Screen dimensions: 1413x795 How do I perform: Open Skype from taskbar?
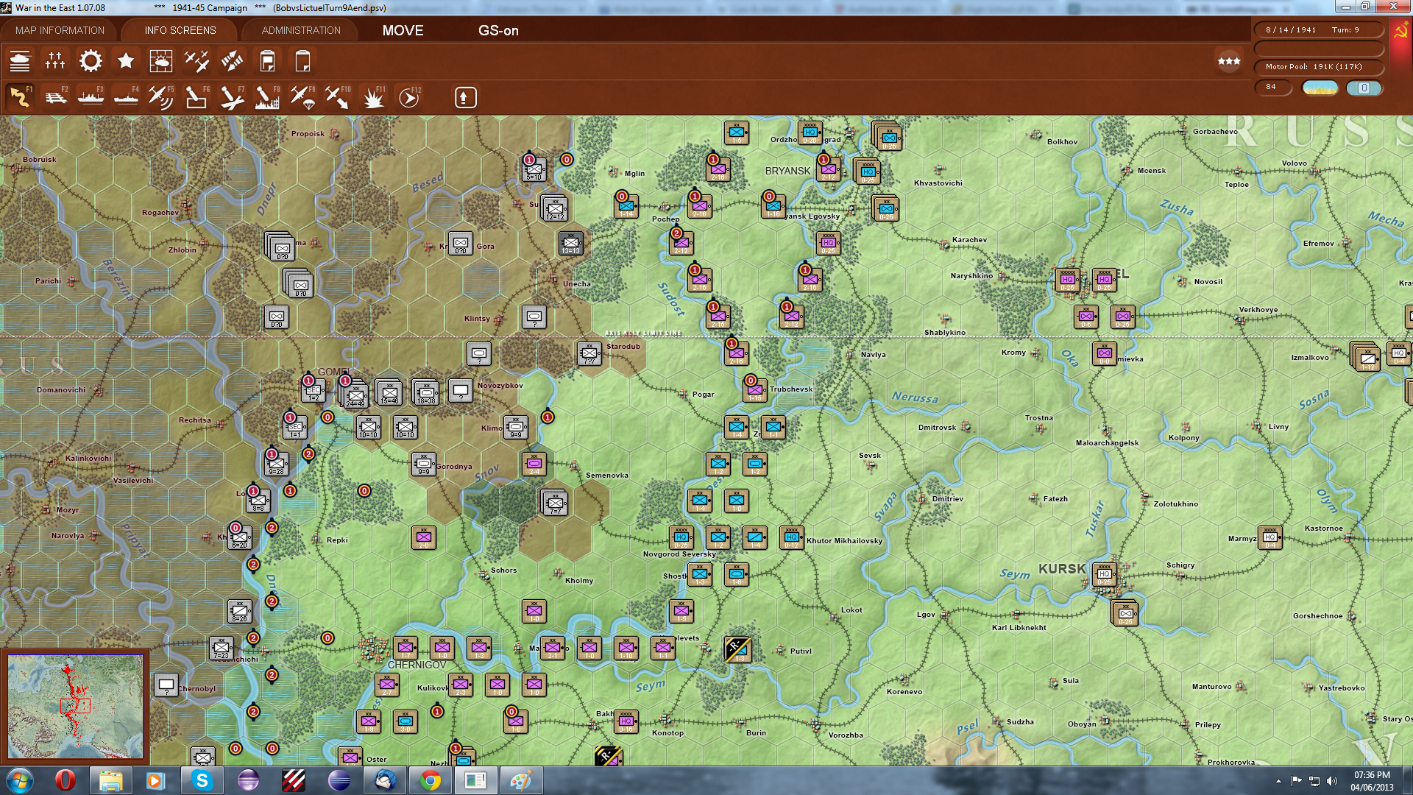coord(202,780)
